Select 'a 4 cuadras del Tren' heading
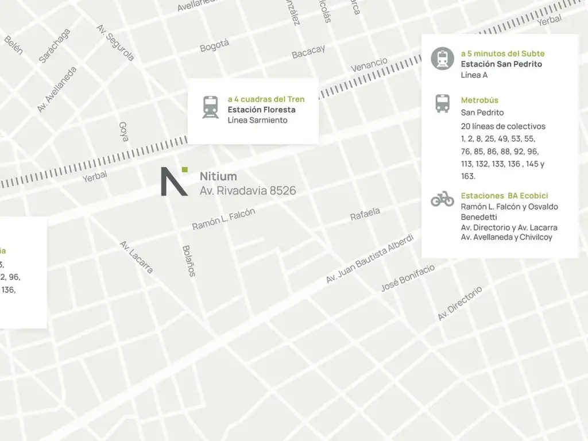 [266, 99]
